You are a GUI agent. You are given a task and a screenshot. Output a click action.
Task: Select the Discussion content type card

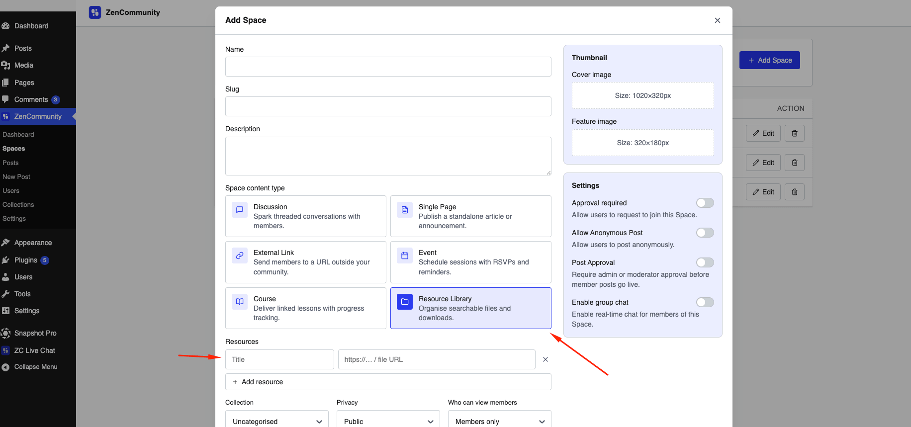[x=306, y=216]
